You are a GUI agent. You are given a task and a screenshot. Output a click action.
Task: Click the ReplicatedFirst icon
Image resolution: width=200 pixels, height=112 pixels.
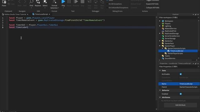(163, 31)
